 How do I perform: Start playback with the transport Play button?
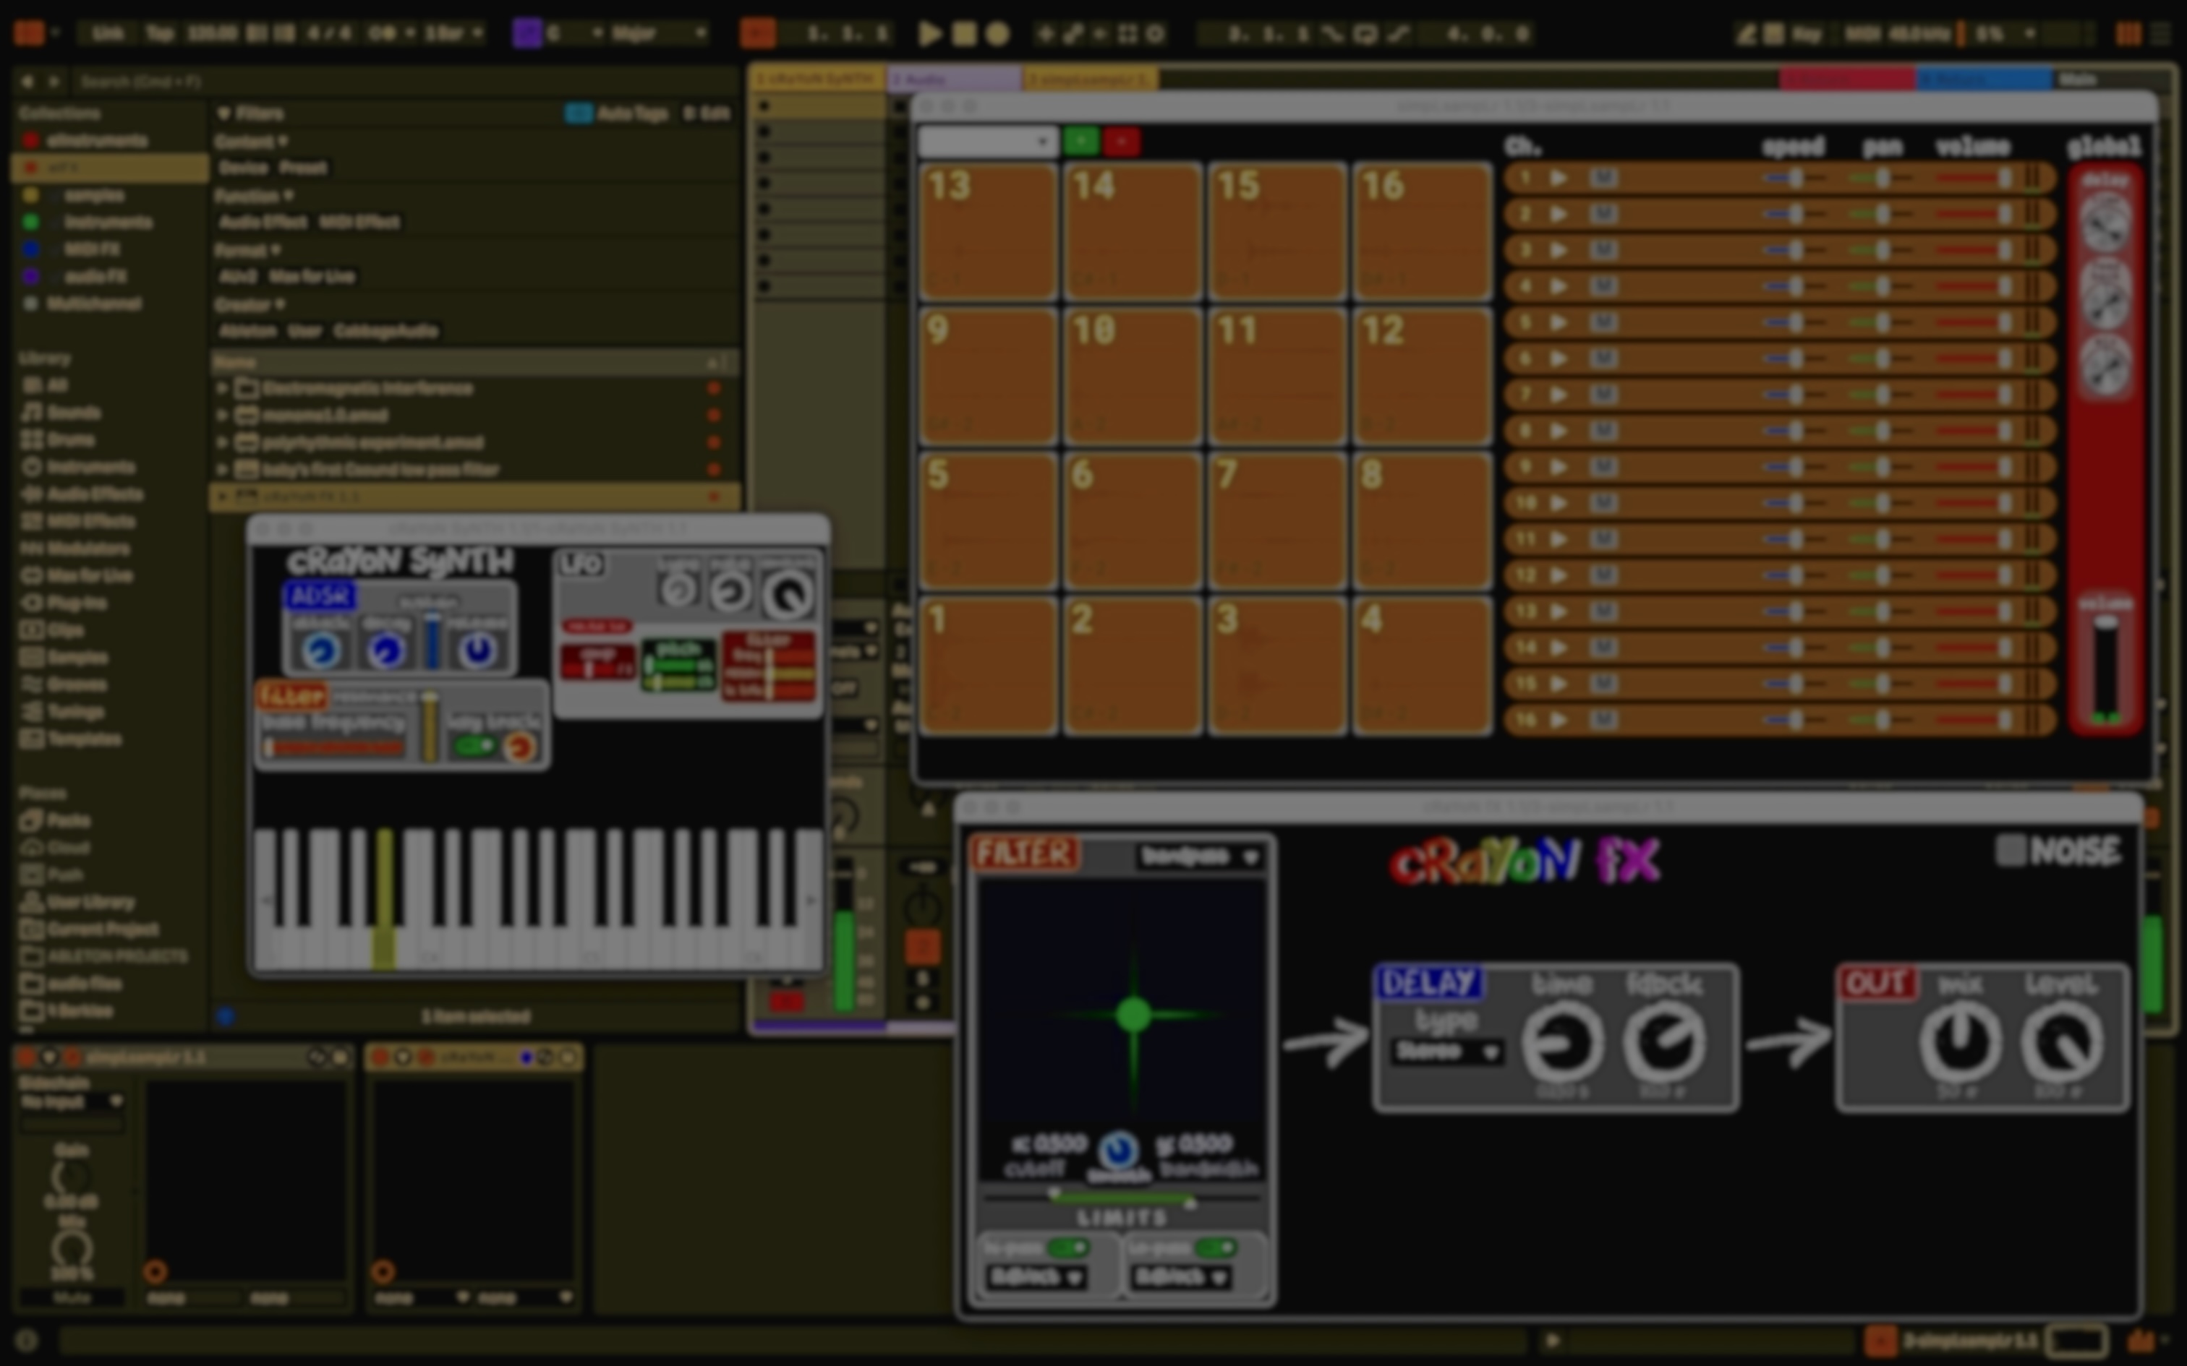pyautogui.click(x=929, y=35)
